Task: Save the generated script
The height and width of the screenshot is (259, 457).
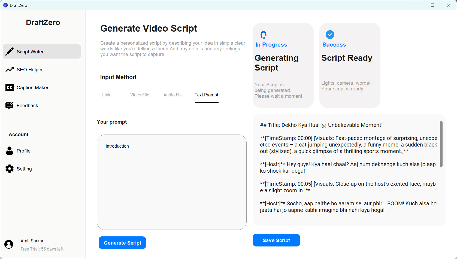Action: click(276, 240)
